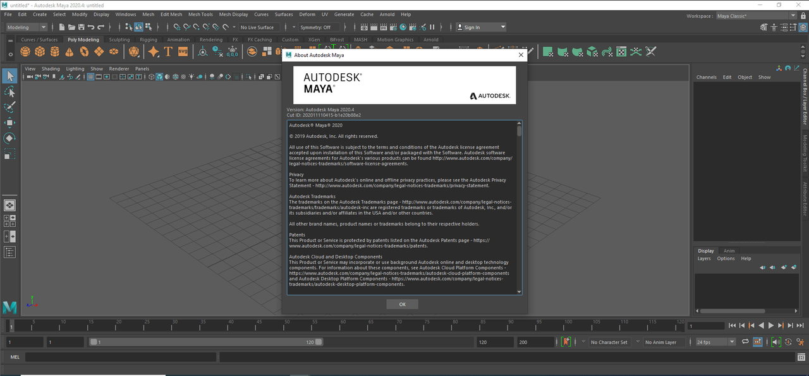
Task: Click the range slider bar handle
Action: click(205, 342)
